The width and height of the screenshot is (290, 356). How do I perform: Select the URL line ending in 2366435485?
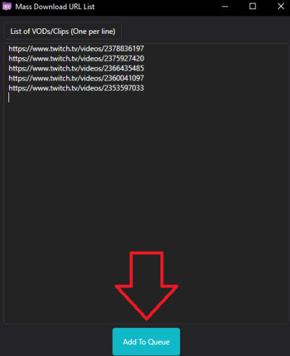(x=76, y=68)
